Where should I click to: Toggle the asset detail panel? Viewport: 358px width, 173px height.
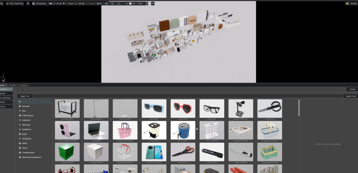pyautogui.click(x=351, y=96)
